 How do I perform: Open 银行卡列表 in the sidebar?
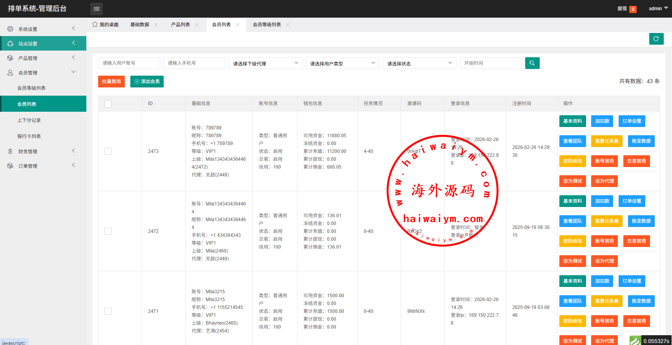29,136
